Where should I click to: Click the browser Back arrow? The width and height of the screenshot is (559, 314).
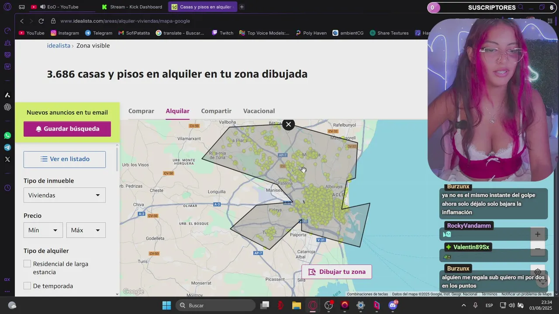[22, 21]
